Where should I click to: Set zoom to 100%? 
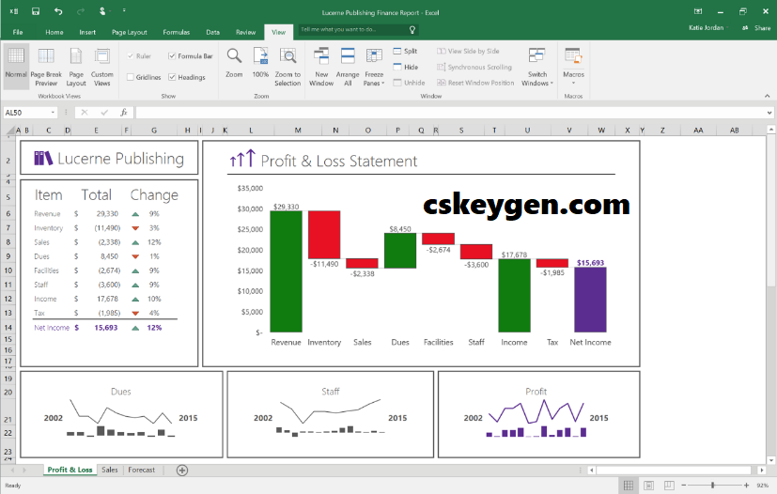260,63
